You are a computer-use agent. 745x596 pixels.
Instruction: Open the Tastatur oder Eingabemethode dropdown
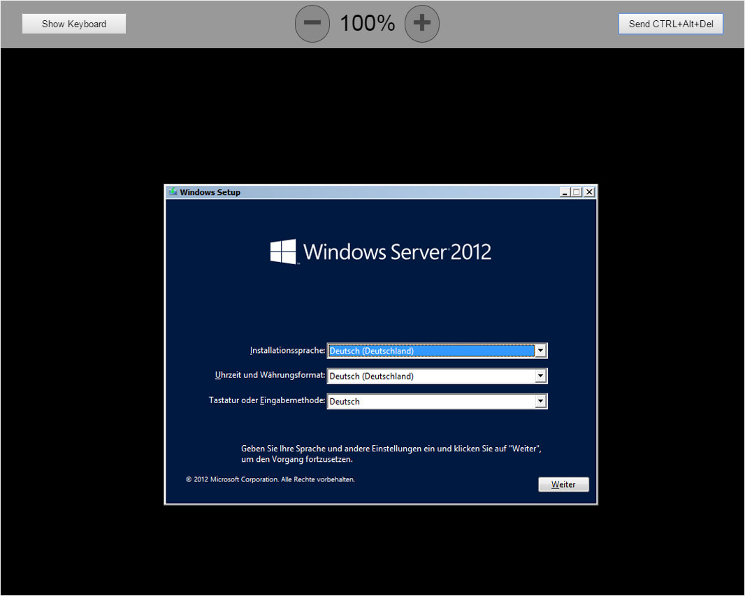click(540, 401)
